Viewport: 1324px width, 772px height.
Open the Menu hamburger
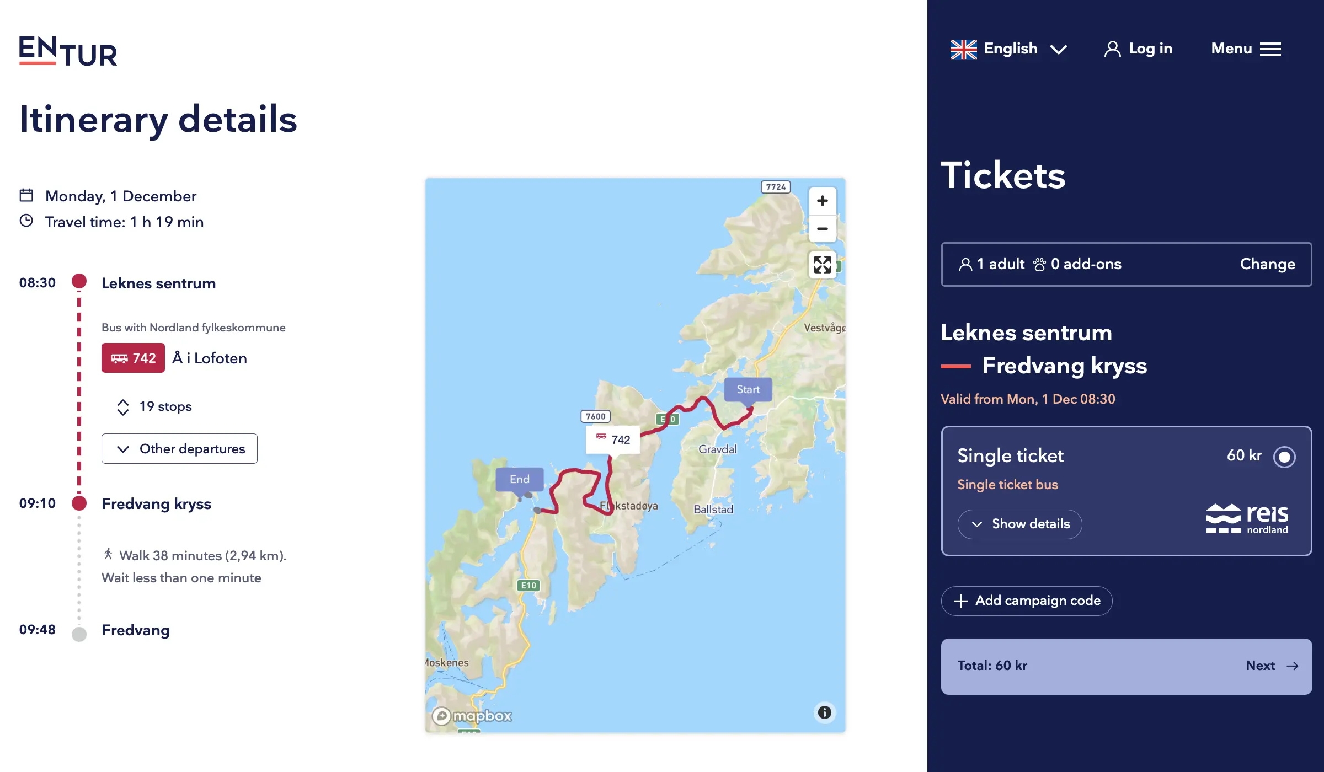(1246, 49)
